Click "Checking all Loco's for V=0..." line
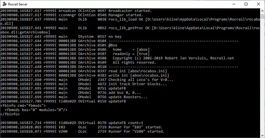The height and width of the screenshot is (138, 265). pyautogui.click(x=87, y=80)
